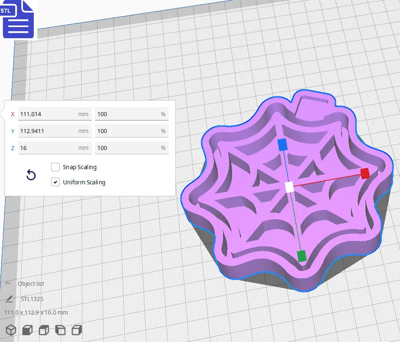Select the blue Z-axis scale handle
The width and height of the screenshot is (400, 342).
click(x=281, y=144)
